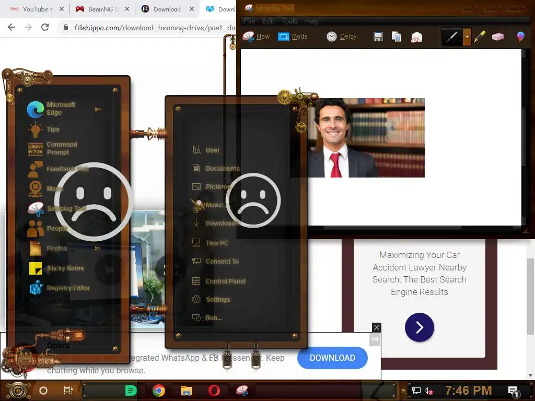The height and width of the screenshot is (401, 535).
Task: Click the webpage vertical scrollbar
Action: pyautogui.click(x=531, y=297)
